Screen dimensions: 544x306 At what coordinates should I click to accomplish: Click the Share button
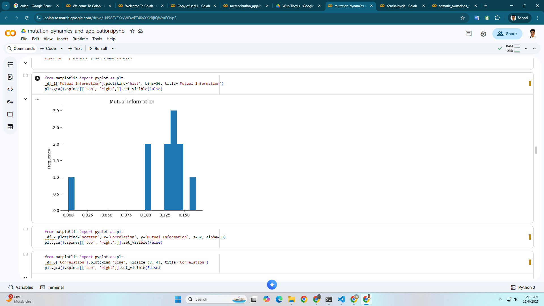tap(507, 33)
